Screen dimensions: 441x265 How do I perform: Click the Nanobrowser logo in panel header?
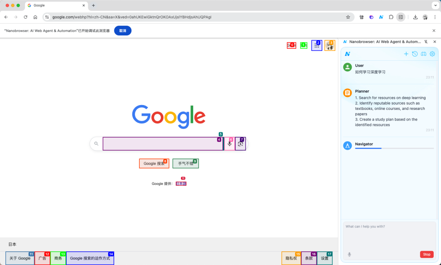pyautogui.click(x=347, y=54)
